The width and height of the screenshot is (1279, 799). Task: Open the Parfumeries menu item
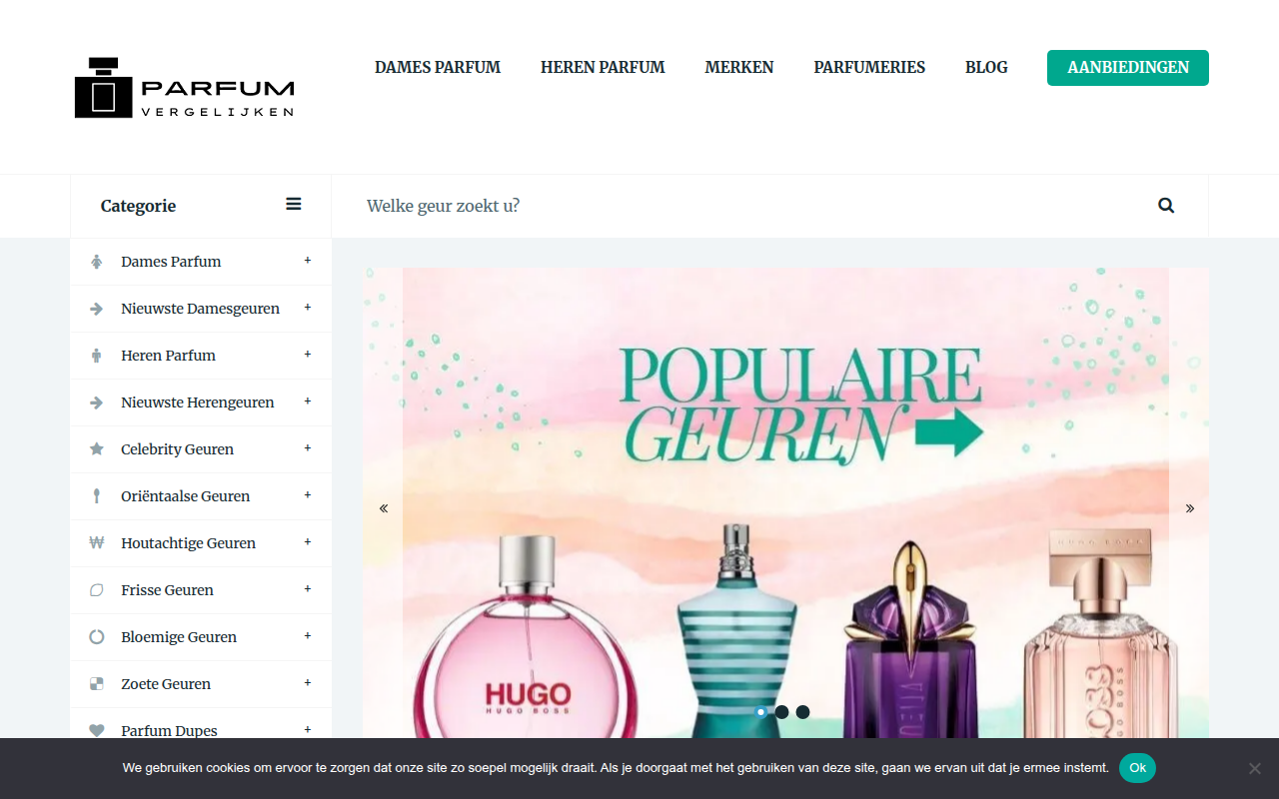tap(869, 68)
